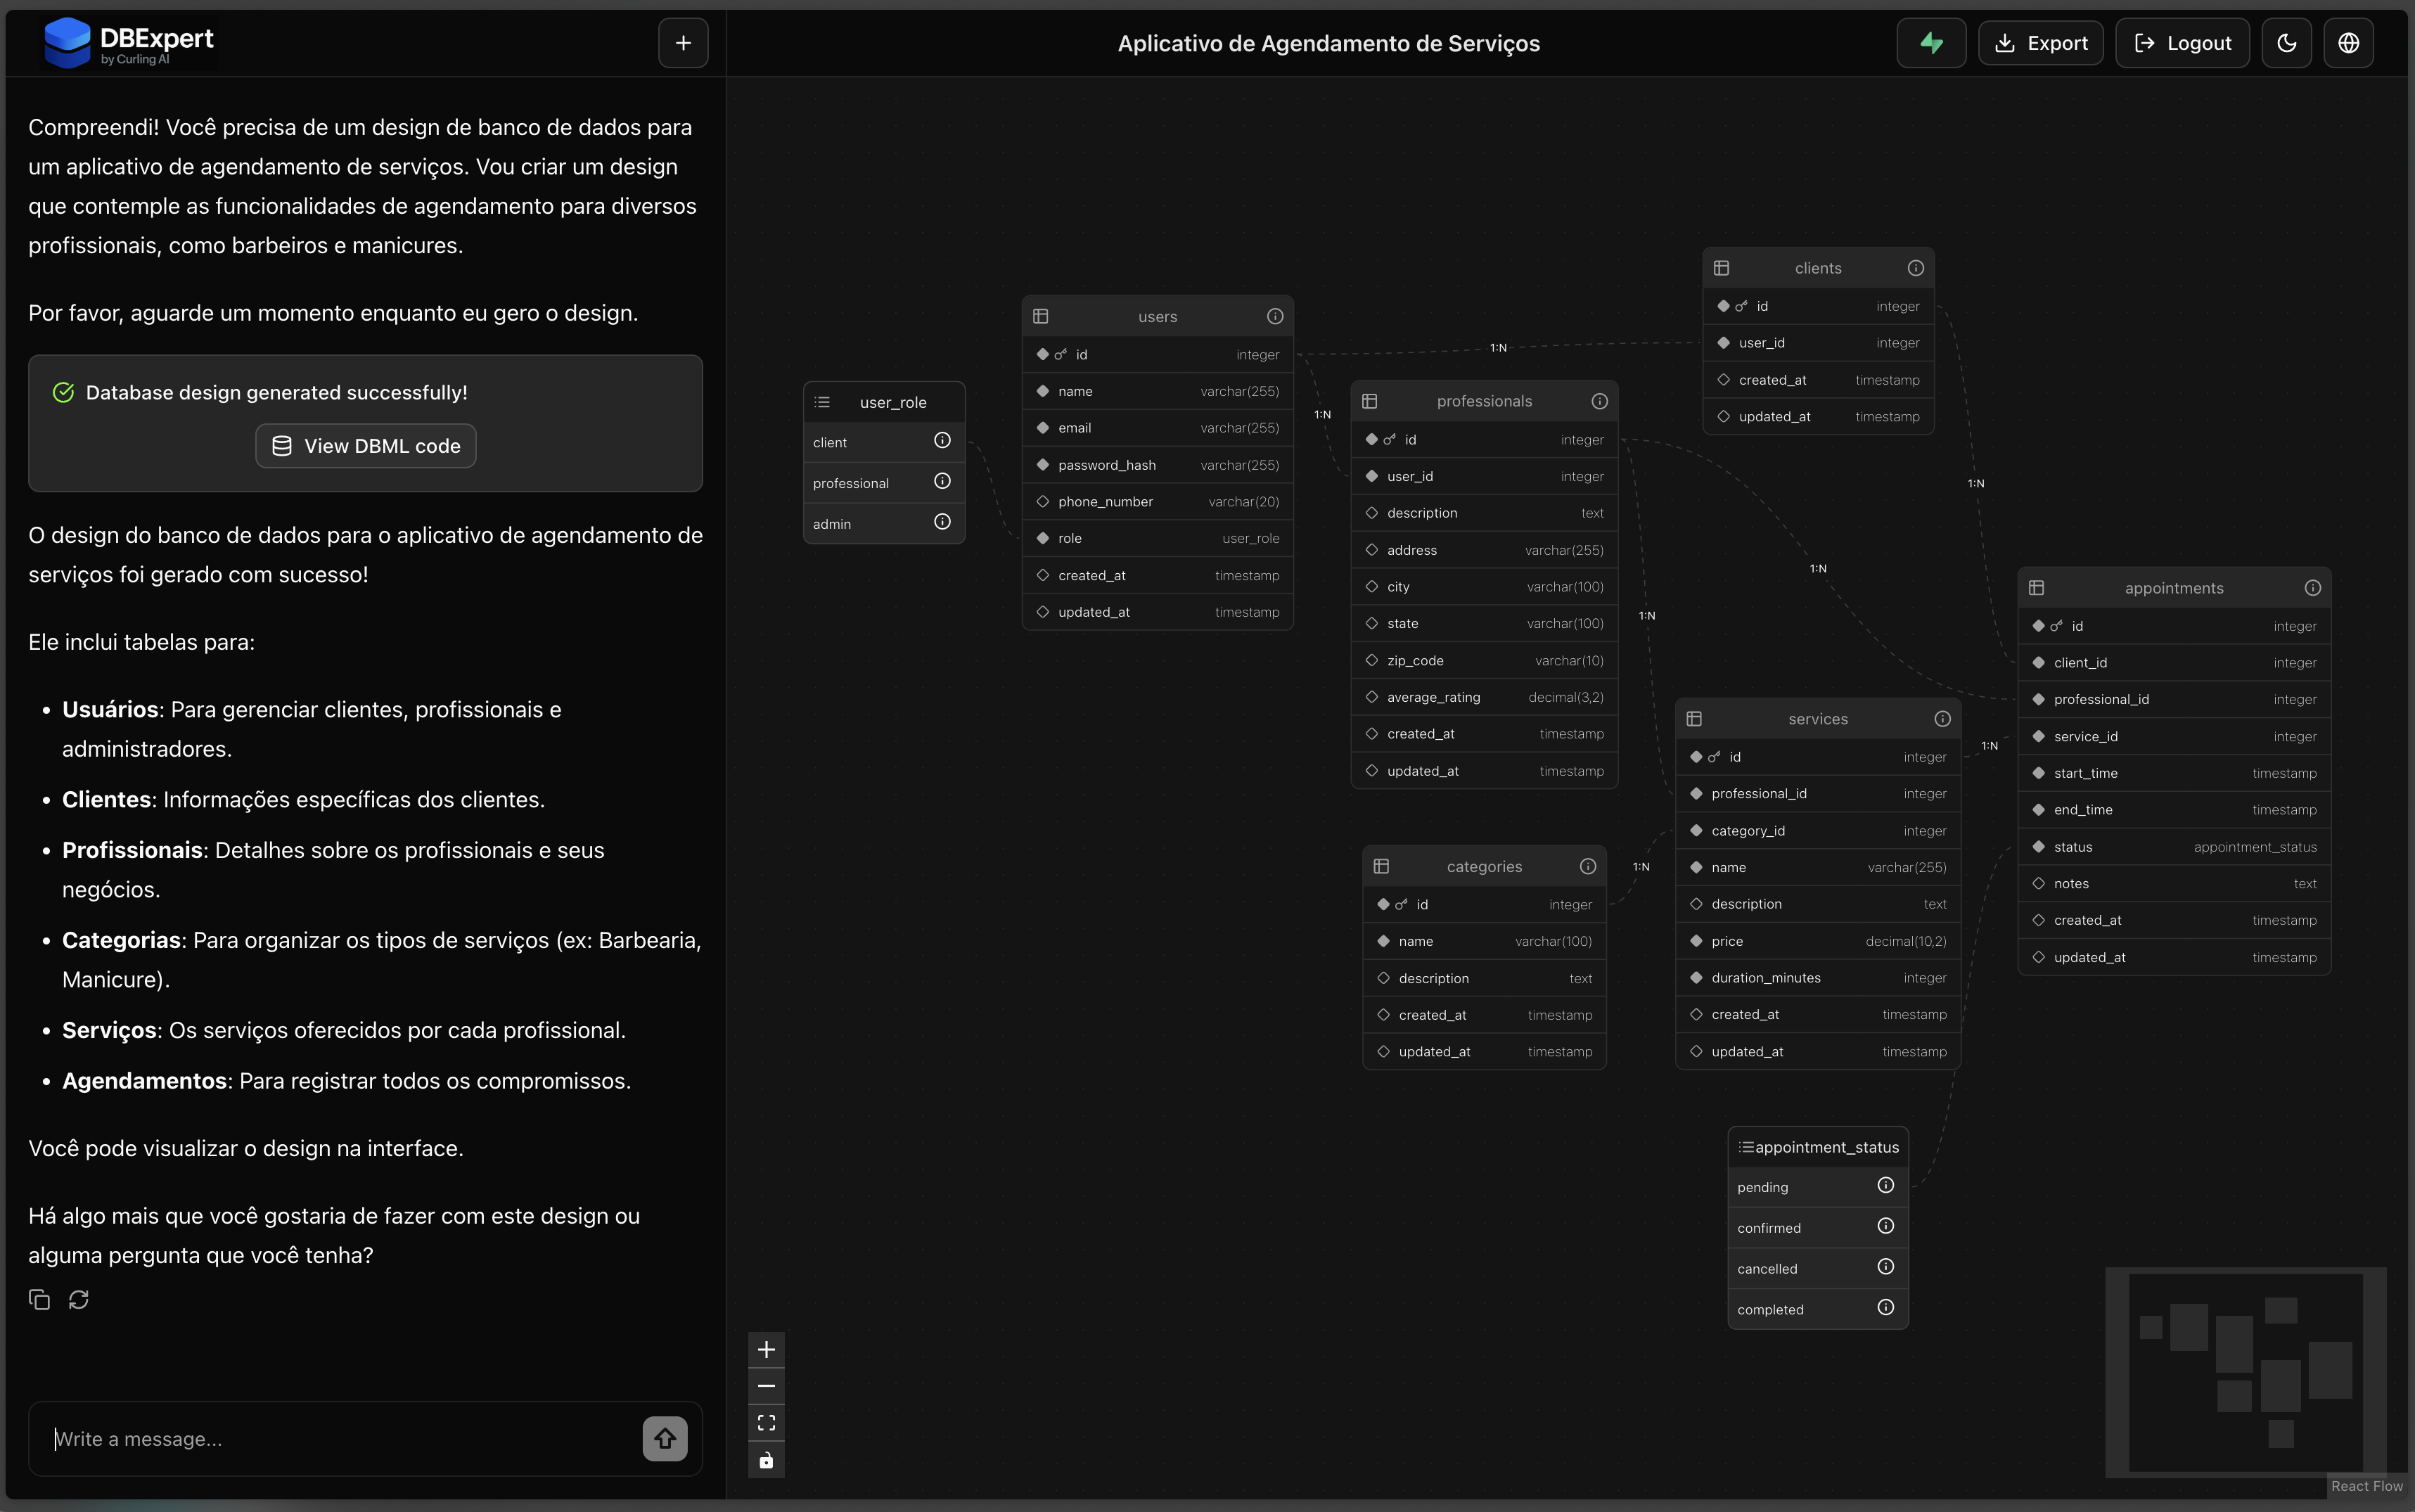Click the users table grid icon

click(1040, 316)
